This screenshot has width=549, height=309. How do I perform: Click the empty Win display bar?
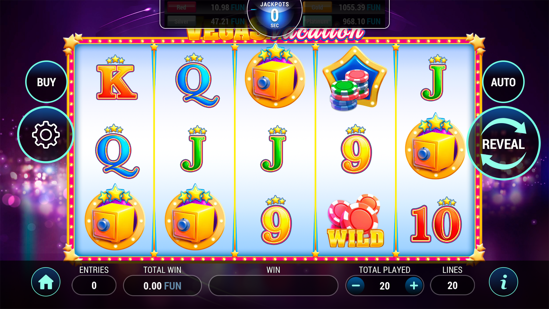273,286
